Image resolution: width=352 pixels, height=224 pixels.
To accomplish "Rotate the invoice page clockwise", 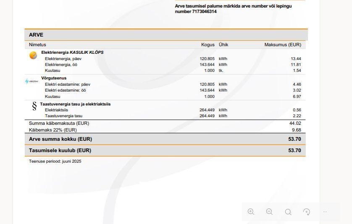I will click(x=307, y=212).
